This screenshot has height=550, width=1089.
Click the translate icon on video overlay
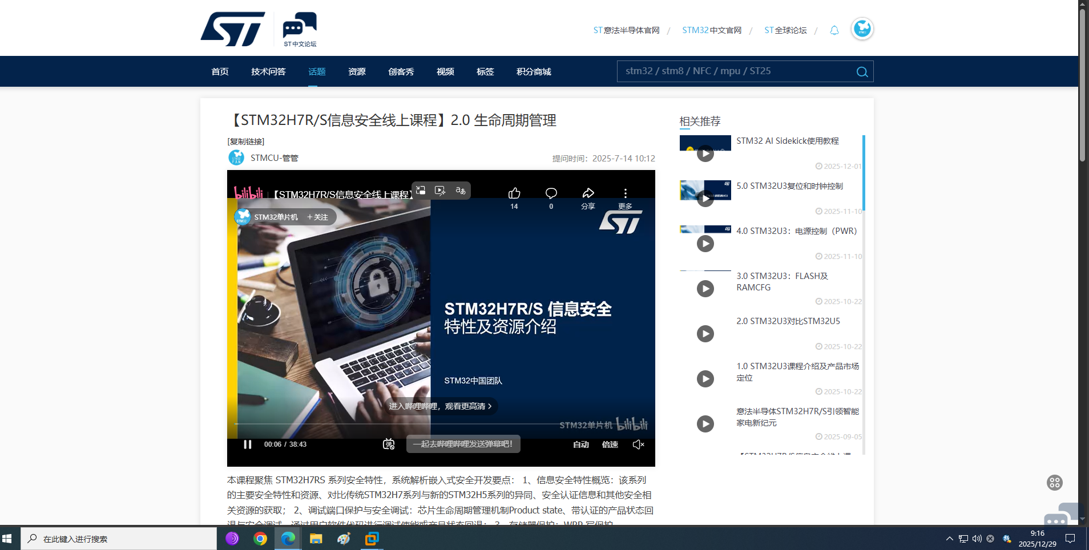pos(460,190)
